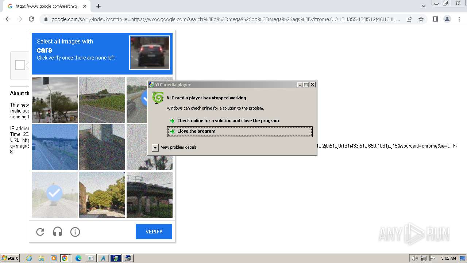Reload the current Chrome page

(31, 19)
